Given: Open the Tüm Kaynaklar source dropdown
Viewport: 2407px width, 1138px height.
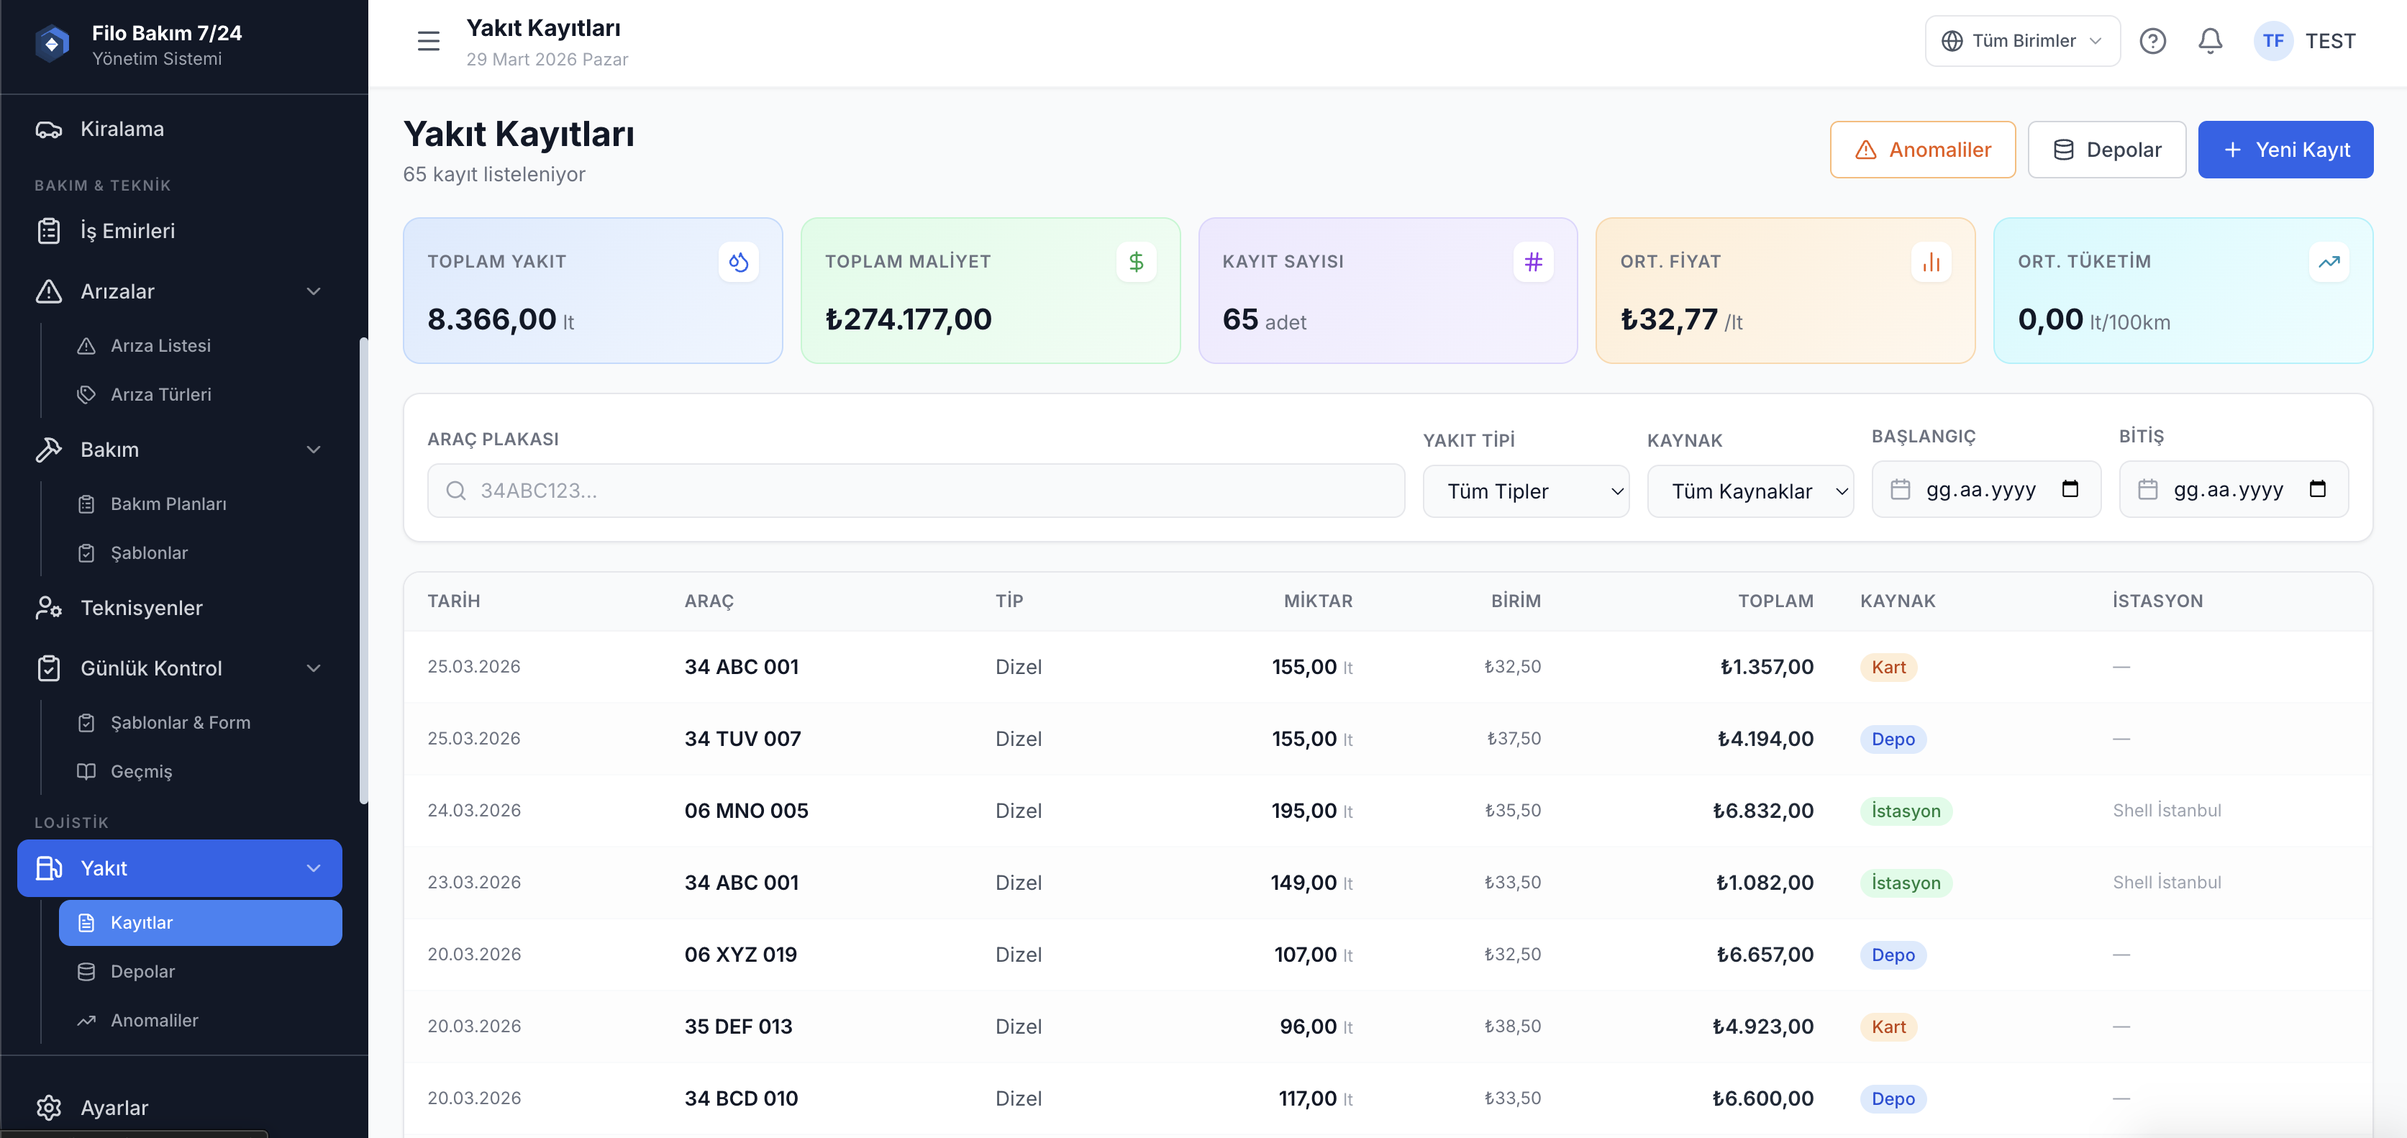Looking at the screenshot, I should click(1749, 491).
